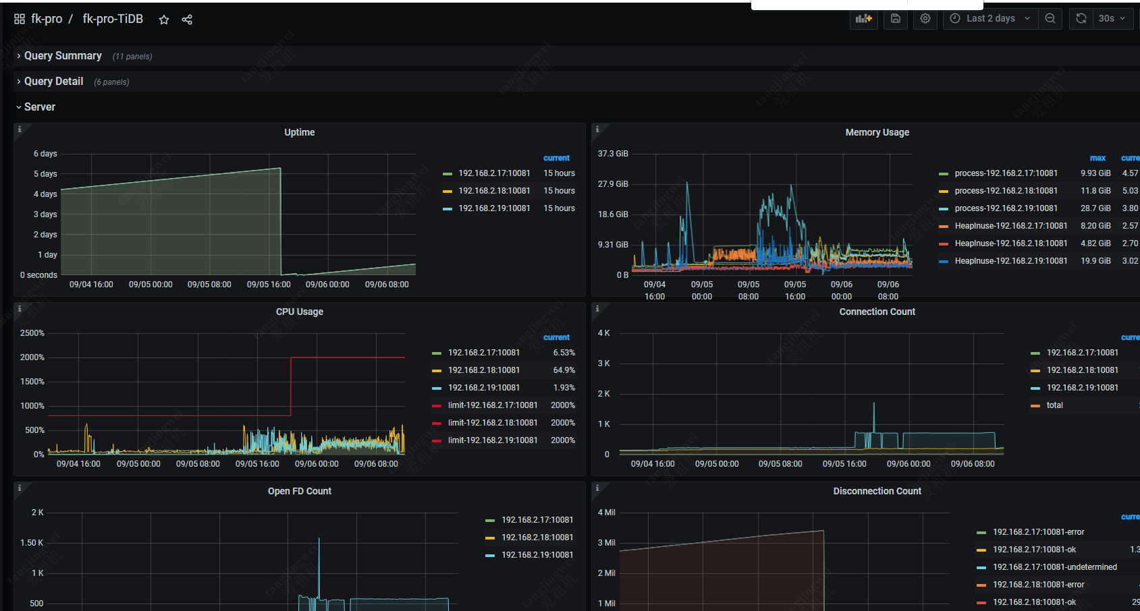1140x611 pixels.
Task: Change color of Connection Count total swatch
Action: 1035,406
